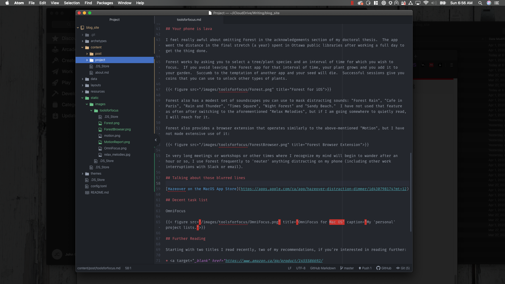505x284 pixels.
Task: Click the Wi-Fi icon in the menu bar
Action: tap(426, 3)
